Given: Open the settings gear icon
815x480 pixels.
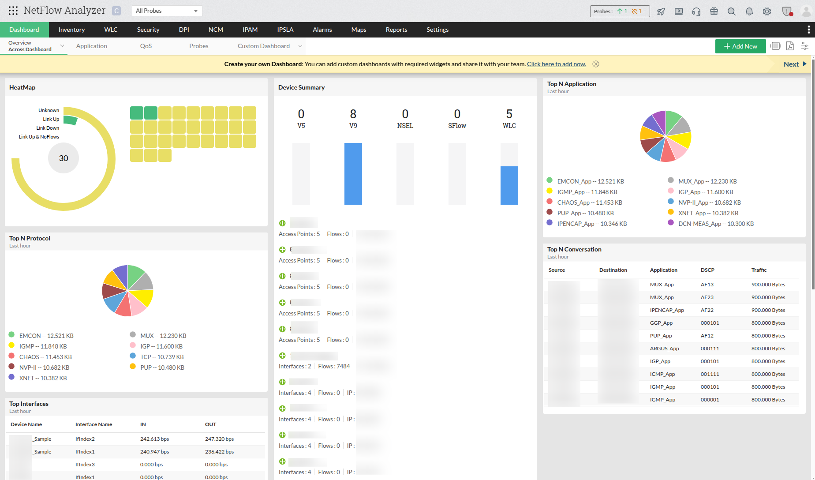Looking at the screenshot, I should pos(767,11).
